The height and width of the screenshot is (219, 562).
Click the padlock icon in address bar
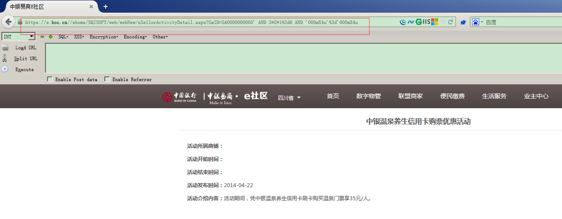coord(20,22)
